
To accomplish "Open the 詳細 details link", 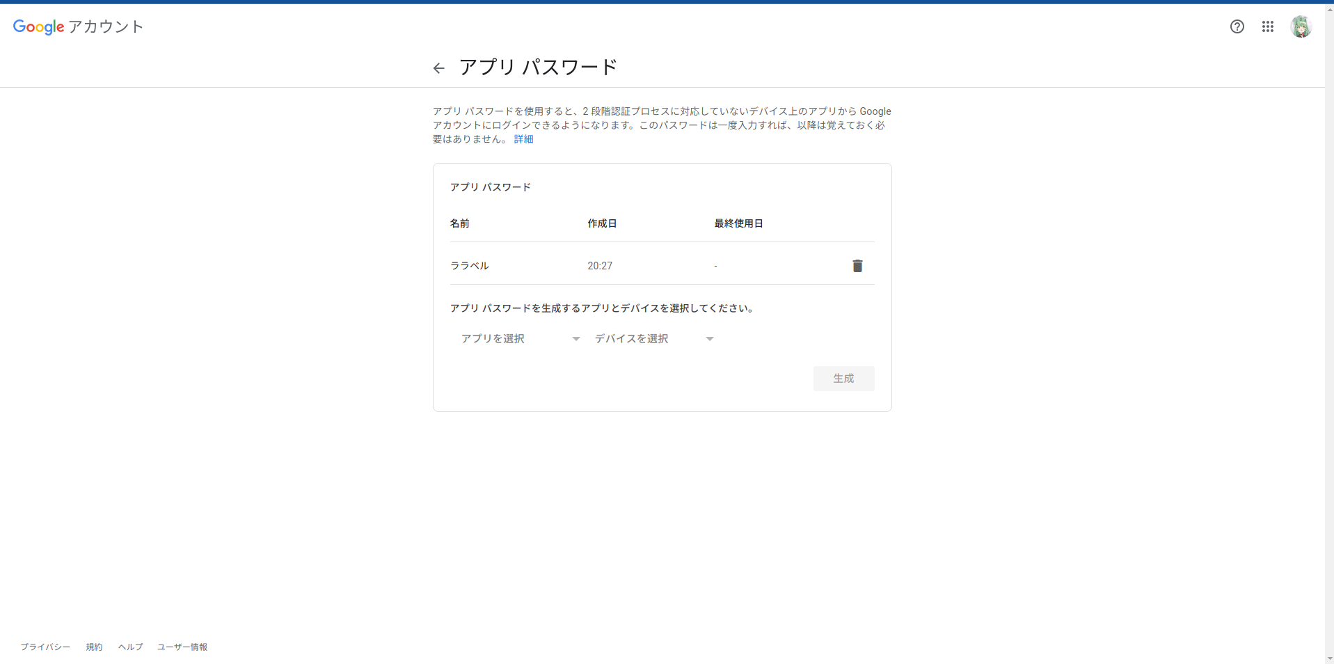I will coord(523,139).
